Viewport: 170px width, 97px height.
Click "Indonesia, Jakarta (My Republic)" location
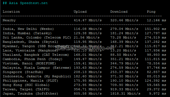pos(37,76)
